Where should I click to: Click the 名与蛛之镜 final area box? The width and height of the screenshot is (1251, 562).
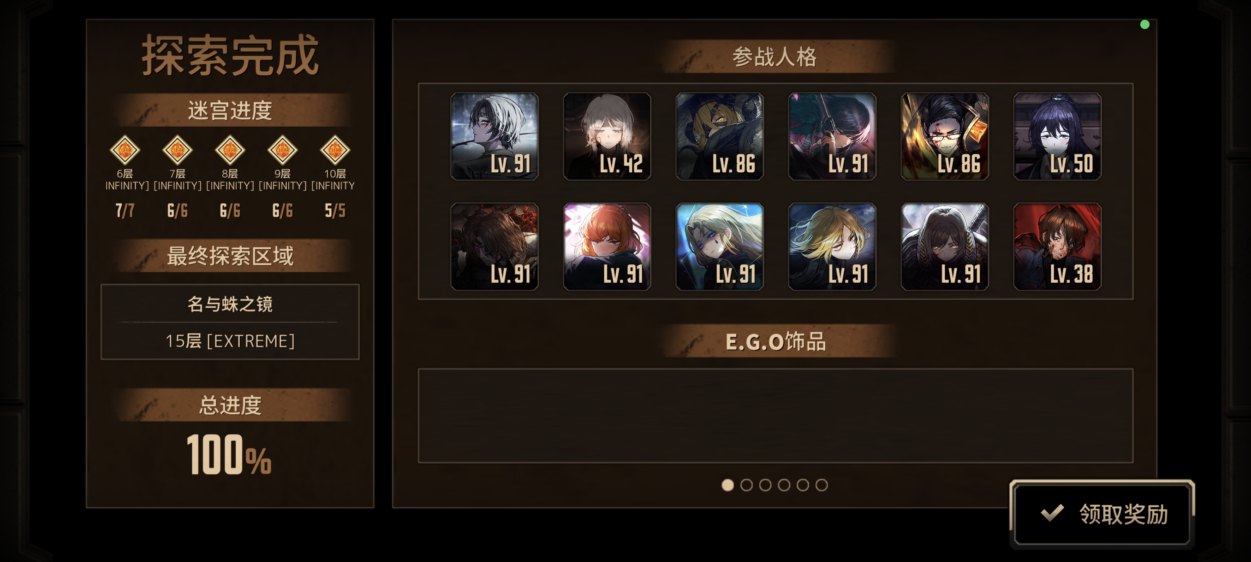230,322
